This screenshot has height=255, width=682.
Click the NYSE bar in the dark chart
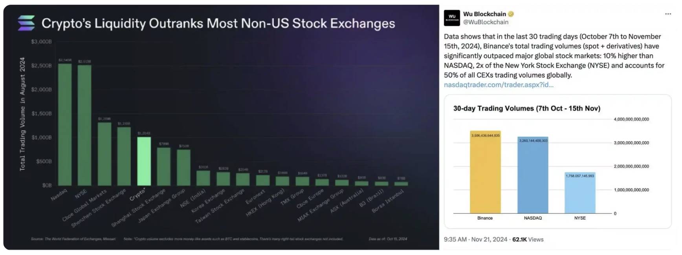[84, 125]
